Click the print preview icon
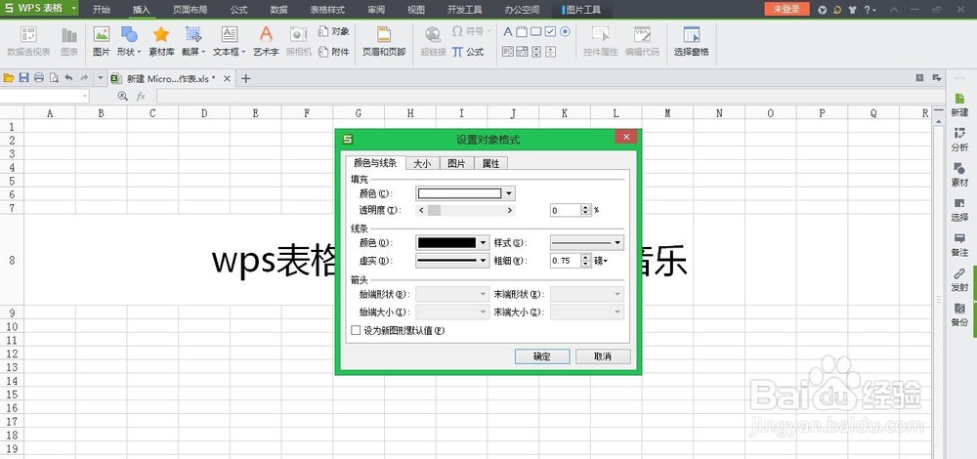 pyautogui.click(x=54, y=78)
